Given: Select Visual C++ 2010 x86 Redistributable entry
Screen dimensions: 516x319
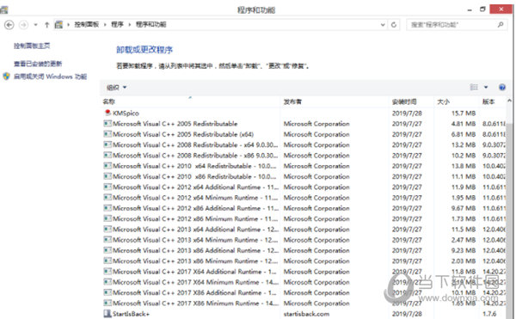Looking at the screenshot, I should [194, 176].
